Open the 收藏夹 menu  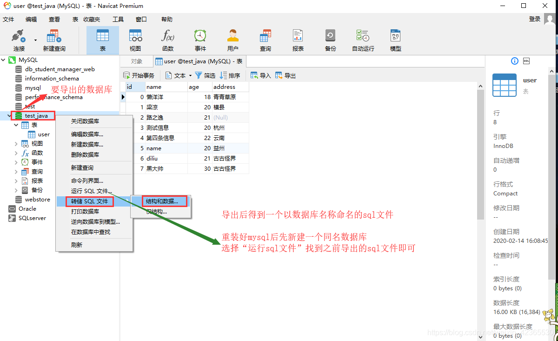click(x=92, y=20)
